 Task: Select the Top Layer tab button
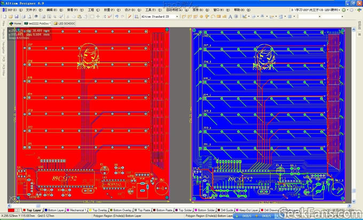[x=33, y=210]
